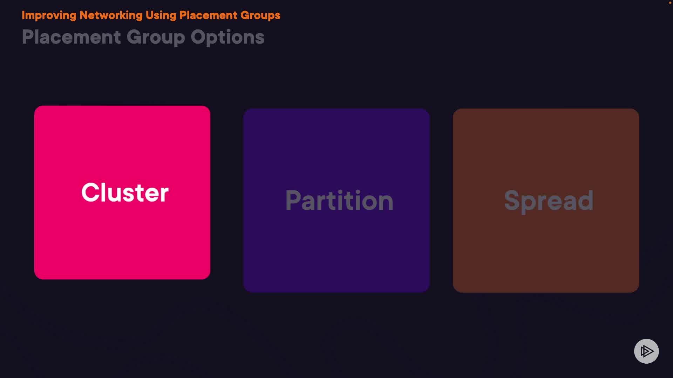Screen dimensions: 673x378
Task: Click the play triangle inside the gray circle
Action: (647, 351)
